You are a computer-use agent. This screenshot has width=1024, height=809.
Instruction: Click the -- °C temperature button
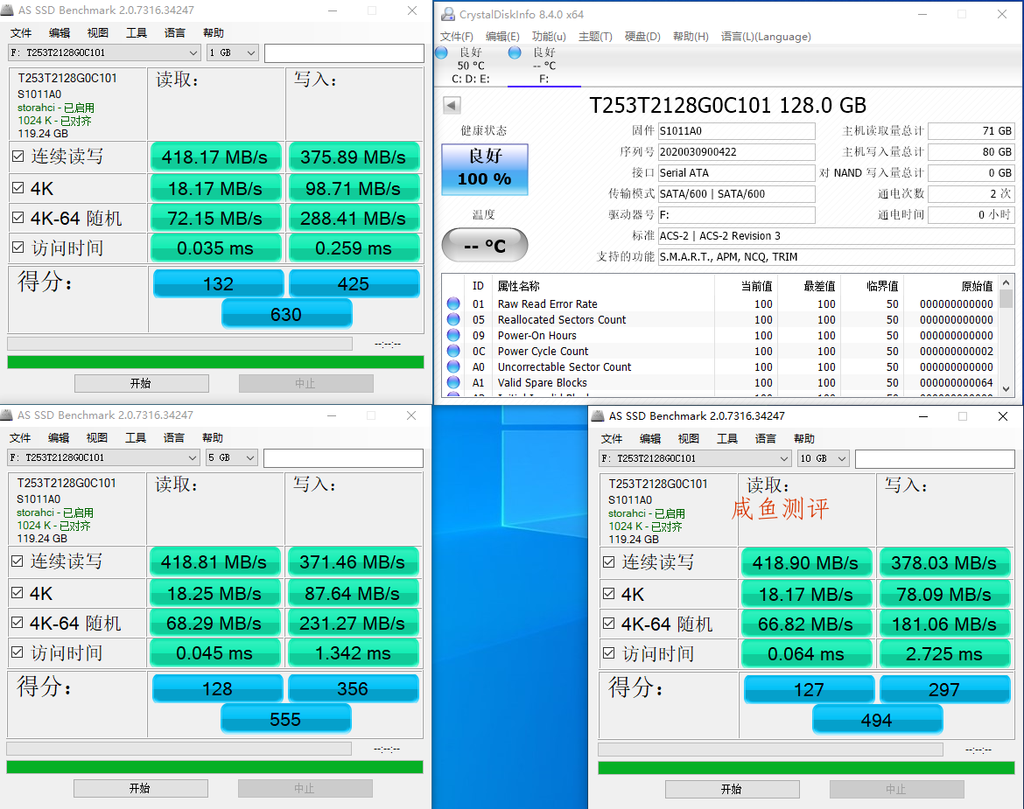(485, 245)
